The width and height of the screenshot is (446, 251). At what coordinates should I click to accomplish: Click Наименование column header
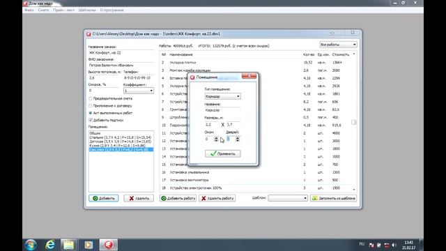(x=181, y=54)
